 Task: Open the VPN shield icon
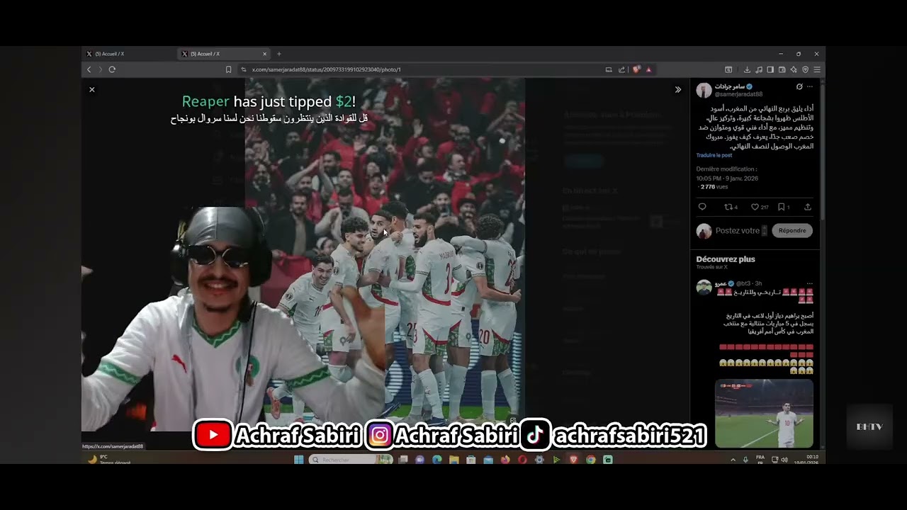[805, 69]
